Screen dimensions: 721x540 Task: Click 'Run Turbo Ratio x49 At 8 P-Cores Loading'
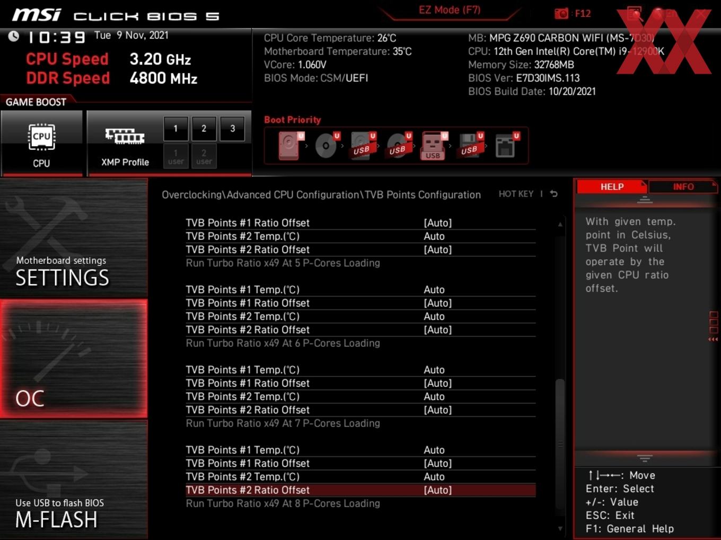tap(283, 503)
